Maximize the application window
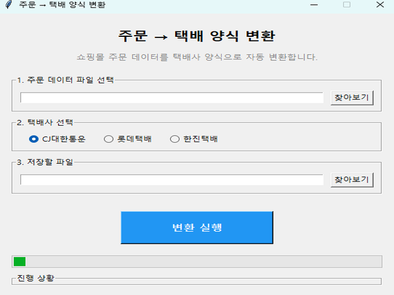394x295 pixels. point(347,5)
